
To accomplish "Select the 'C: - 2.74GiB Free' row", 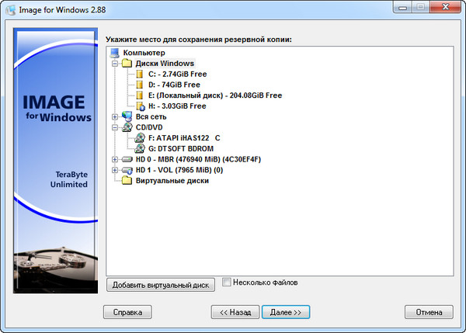I will point(177,74).
